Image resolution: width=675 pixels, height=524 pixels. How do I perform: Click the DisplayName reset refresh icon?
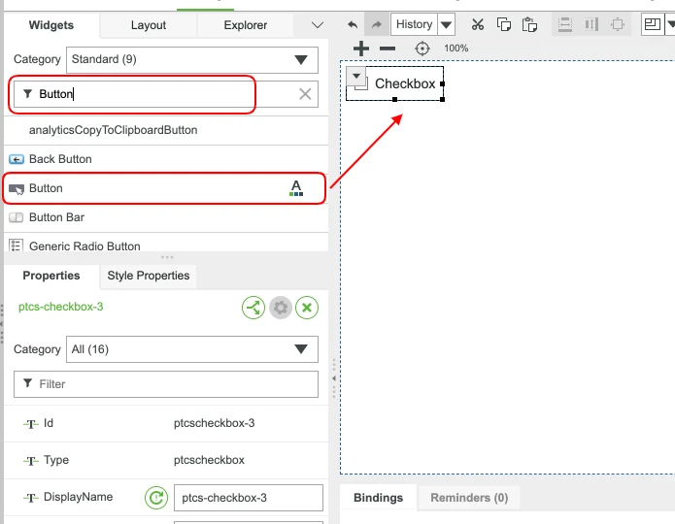(x=156, y=498)
